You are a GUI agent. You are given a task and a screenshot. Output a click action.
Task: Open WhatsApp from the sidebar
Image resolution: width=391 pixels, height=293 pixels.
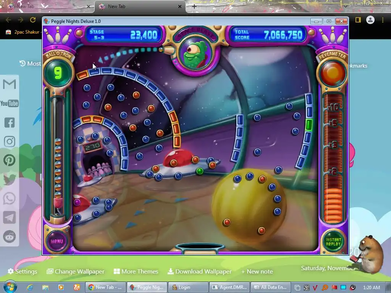(x=10, y=198)
